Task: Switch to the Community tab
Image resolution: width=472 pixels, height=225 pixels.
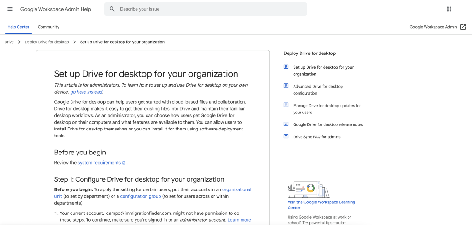Action: [48, 27]
